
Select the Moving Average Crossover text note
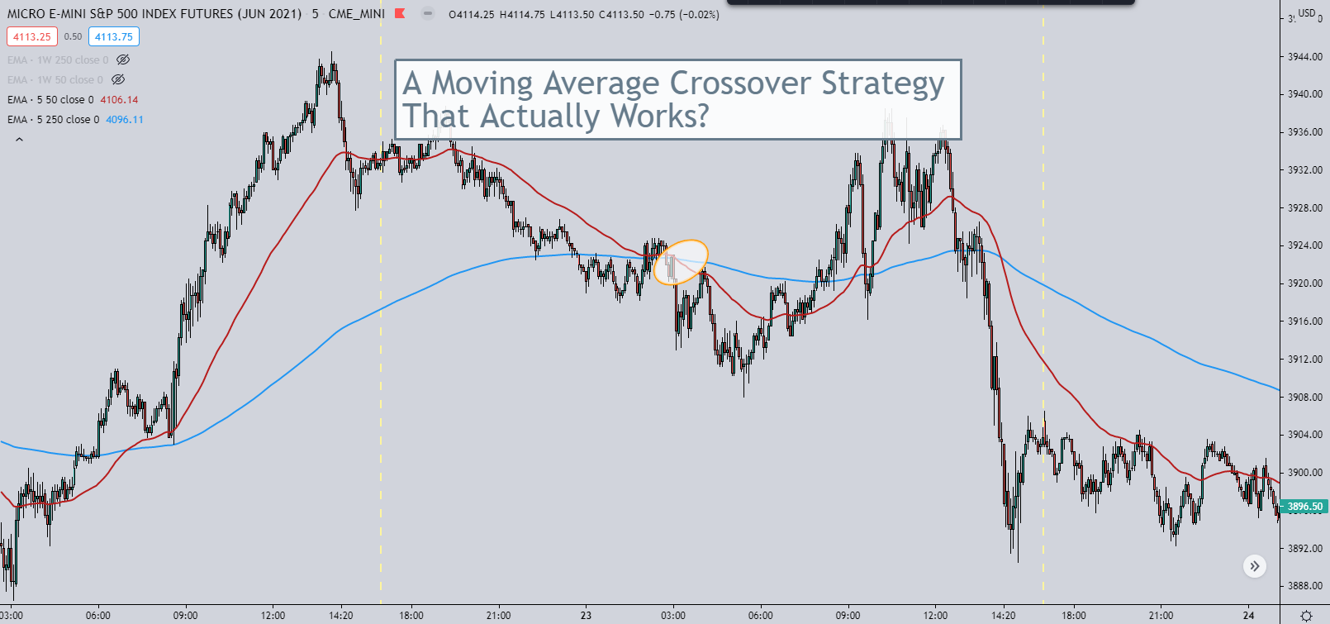tap(678, 99)
